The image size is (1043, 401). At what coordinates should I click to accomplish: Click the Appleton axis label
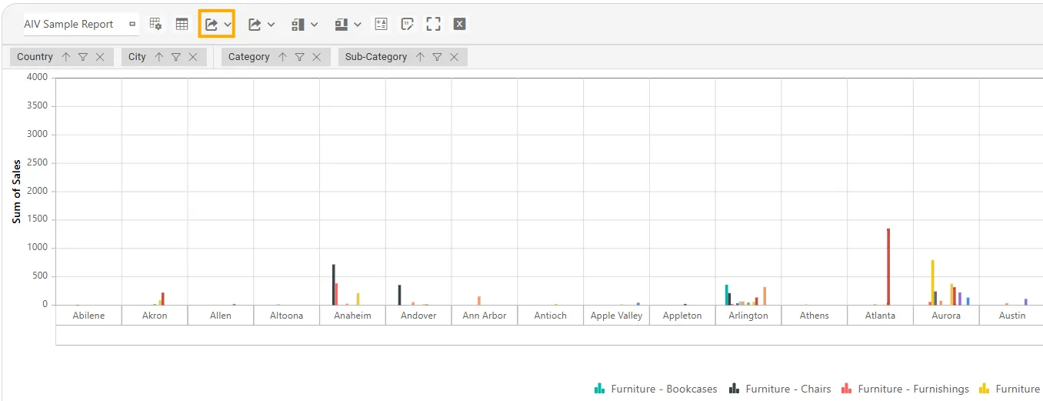click(x=682, y=316)
